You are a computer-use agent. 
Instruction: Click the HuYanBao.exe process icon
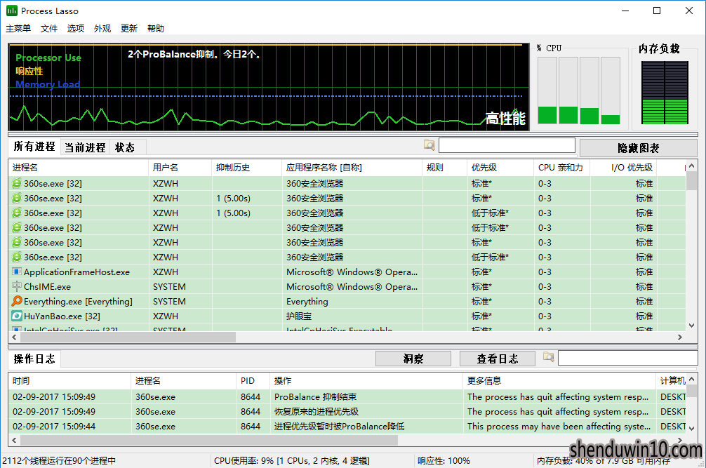17,316
